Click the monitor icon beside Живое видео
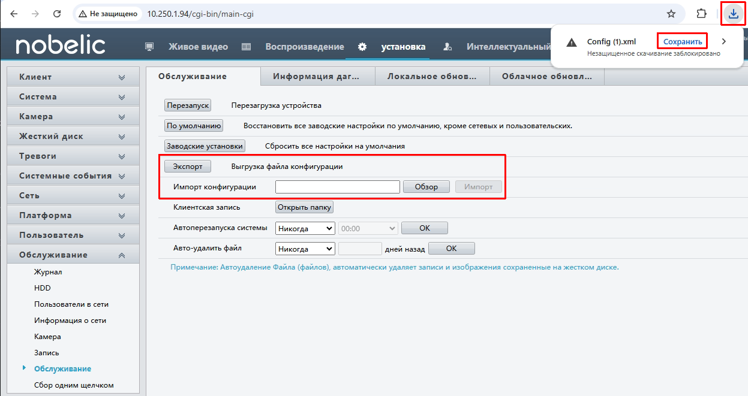The image size is (748, 396). pos(150,47)
